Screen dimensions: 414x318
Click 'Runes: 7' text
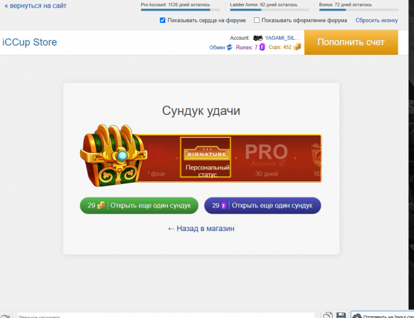pyautogui.click(x=247, y=47)
